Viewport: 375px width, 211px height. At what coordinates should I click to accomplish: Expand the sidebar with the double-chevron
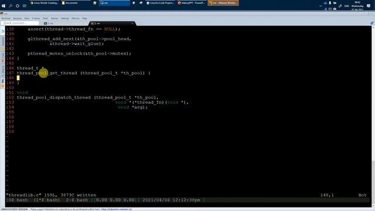point(2,31)
